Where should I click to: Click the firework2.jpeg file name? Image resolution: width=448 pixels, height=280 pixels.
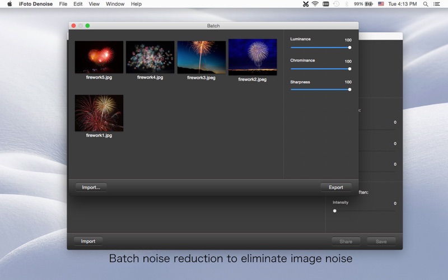[253, 80]
